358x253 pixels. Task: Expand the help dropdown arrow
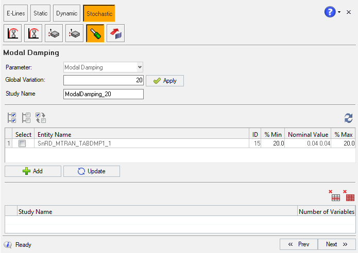[339, 12]
